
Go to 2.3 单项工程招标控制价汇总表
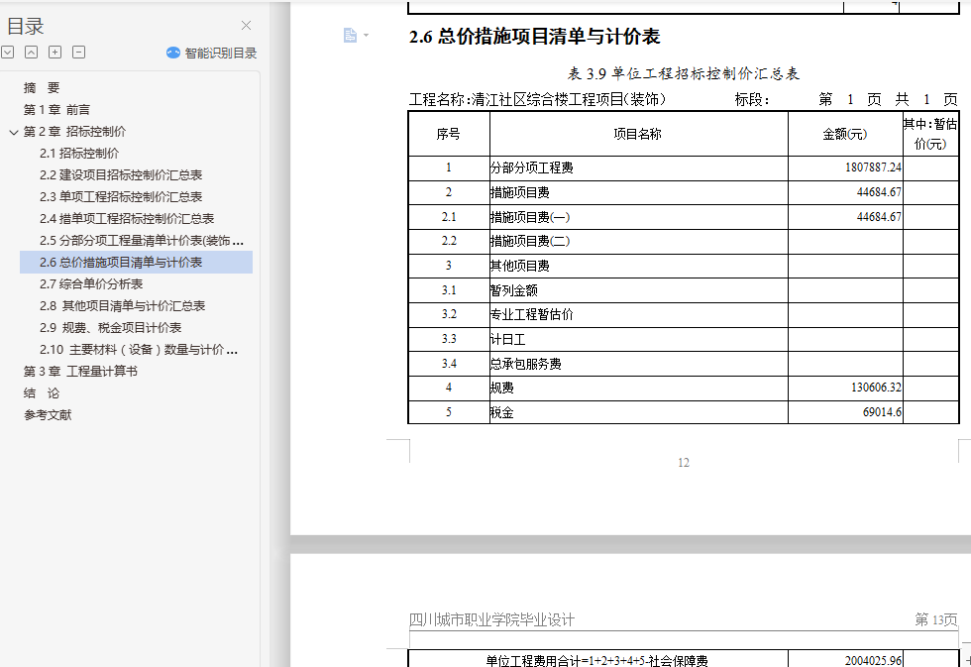(121, 196)
